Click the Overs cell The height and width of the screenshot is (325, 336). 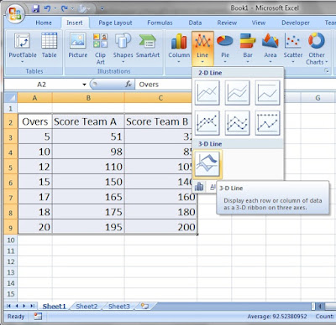tap(35, 121)
